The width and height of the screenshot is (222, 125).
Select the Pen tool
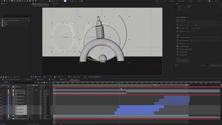pyautogui.click(x=20, y=1)
